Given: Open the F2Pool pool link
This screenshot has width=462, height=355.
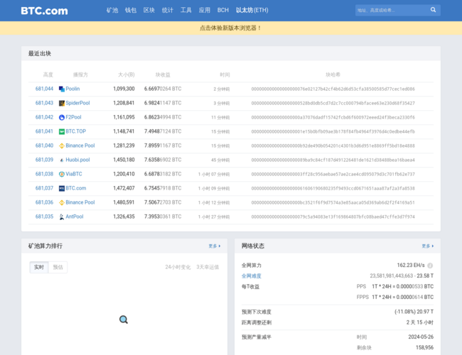Looking at the screenshot, I should click(x=73, y=117).
